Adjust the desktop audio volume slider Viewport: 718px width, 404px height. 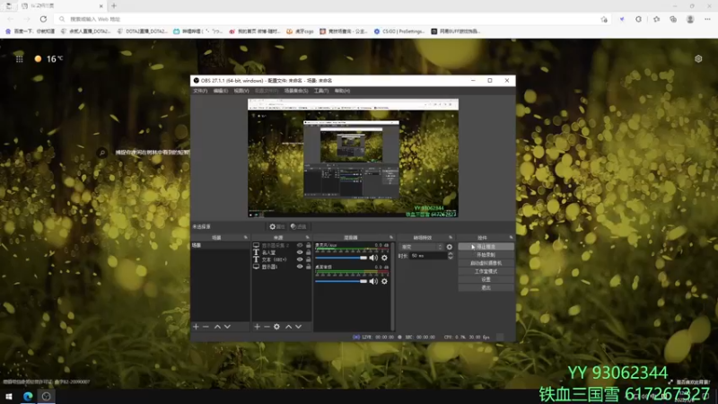point(341,281)
